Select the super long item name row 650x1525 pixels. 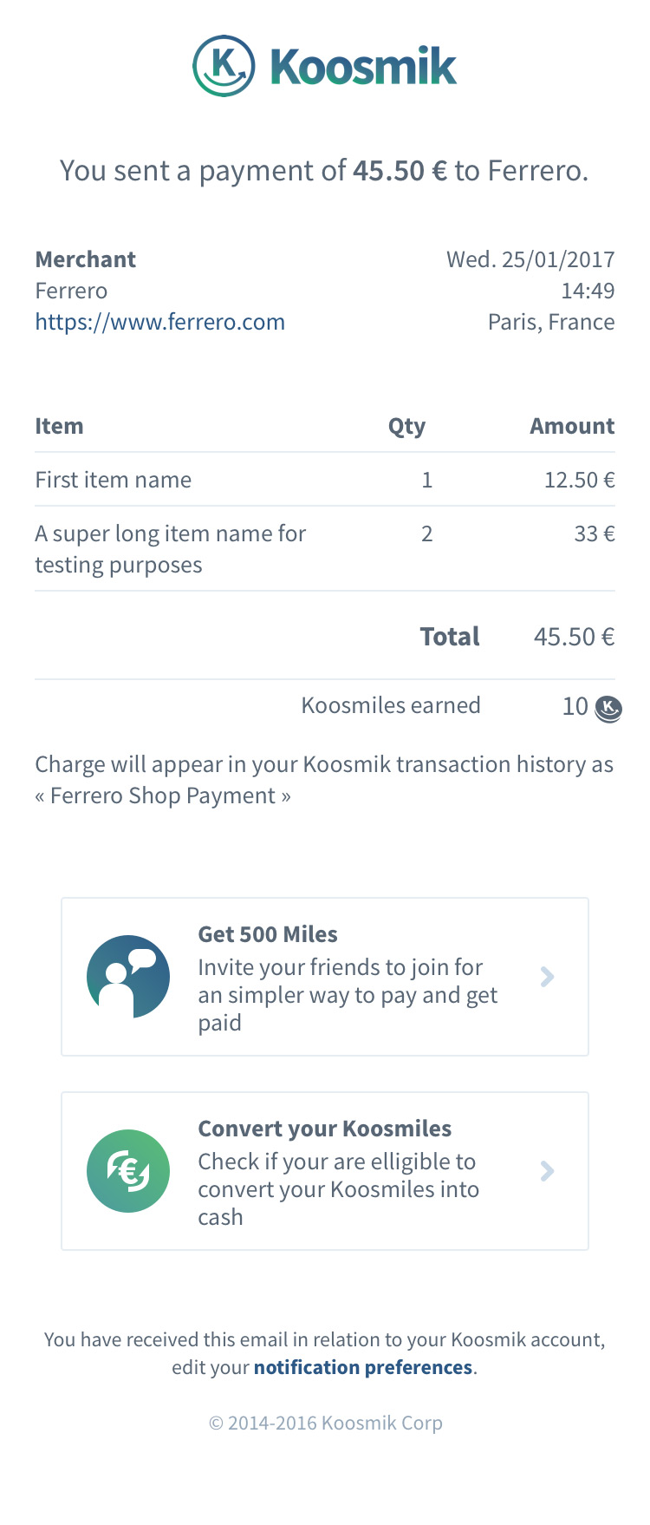pyautogui.click(x=170, y=548)
